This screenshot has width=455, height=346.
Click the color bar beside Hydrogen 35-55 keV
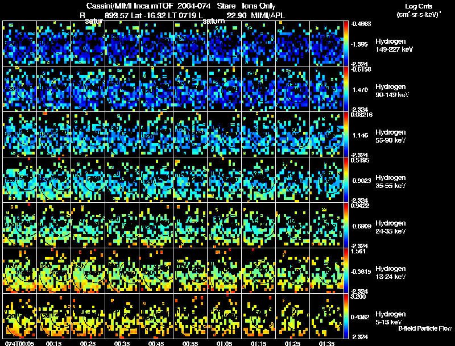(x=346, y=180)
